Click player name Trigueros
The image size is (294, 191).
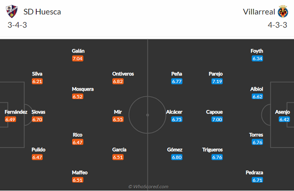[x=213, y=149]
